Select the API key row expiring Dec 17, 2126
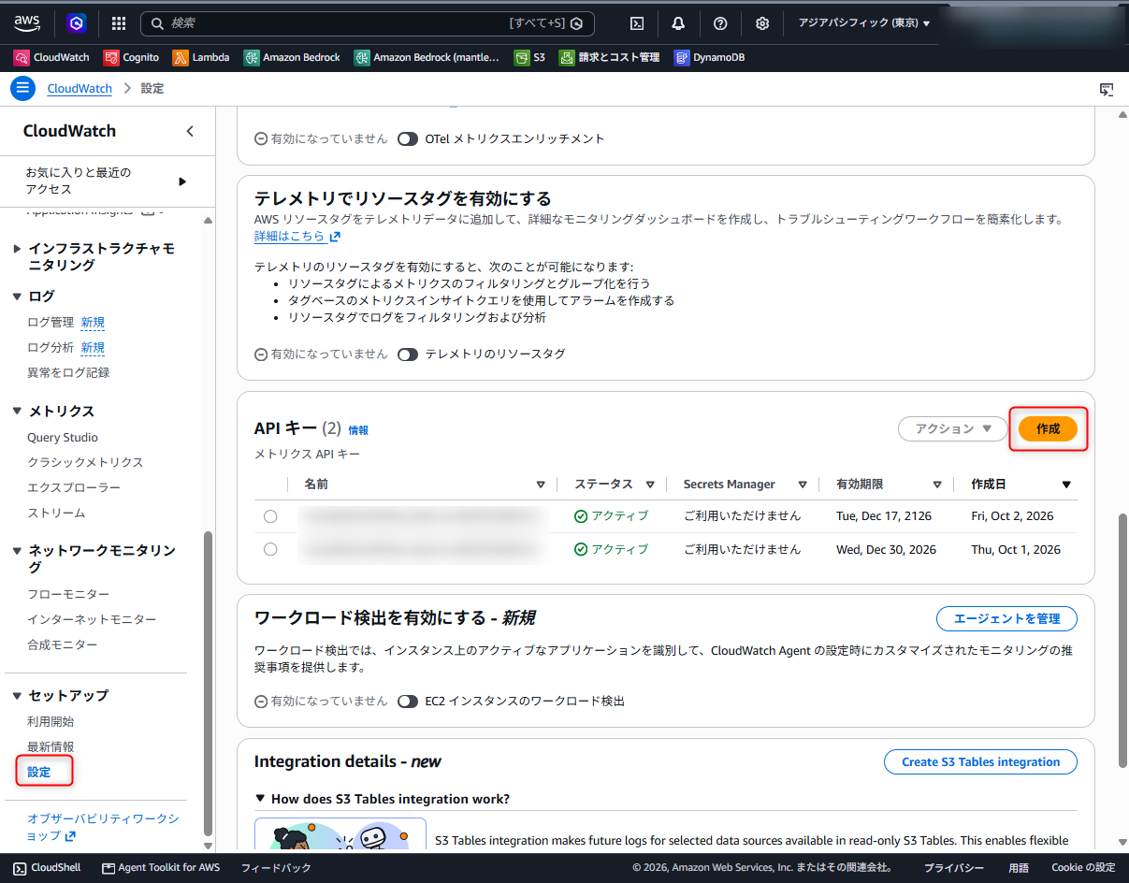Screen dimensions: 1129x883 (x=270, y=516)
